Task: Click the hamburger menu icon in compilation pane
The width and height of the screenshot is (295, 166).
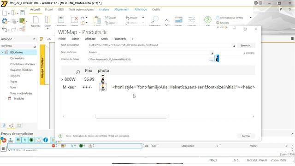Action: coord(3,148)
